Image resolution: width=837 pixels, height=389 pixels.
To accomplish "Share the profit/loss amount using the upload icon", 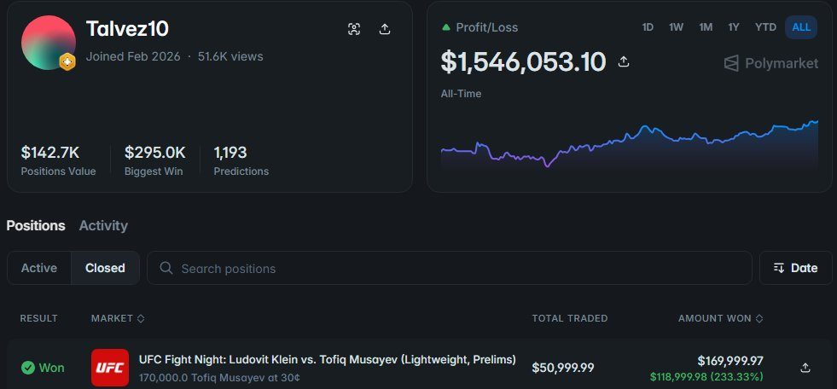I will coord(623,62).
